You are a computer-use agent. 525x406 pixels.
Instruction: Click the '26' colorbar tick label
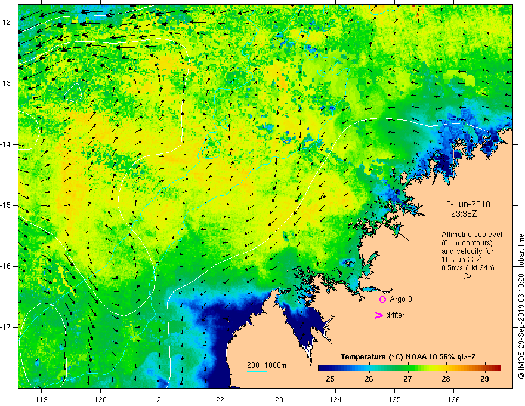[369, 379]
